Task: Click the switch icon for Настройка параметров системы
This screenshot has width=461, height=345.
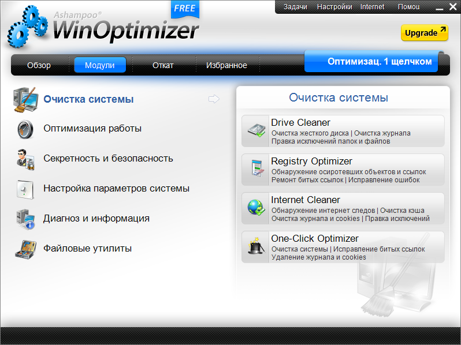Action: coord(25,189)
